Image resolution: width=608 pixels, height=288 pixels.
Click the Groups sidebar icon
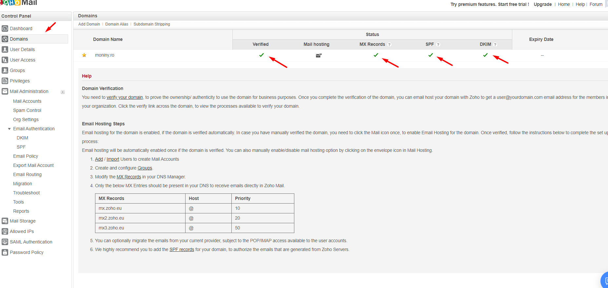[x=5, y=70]
